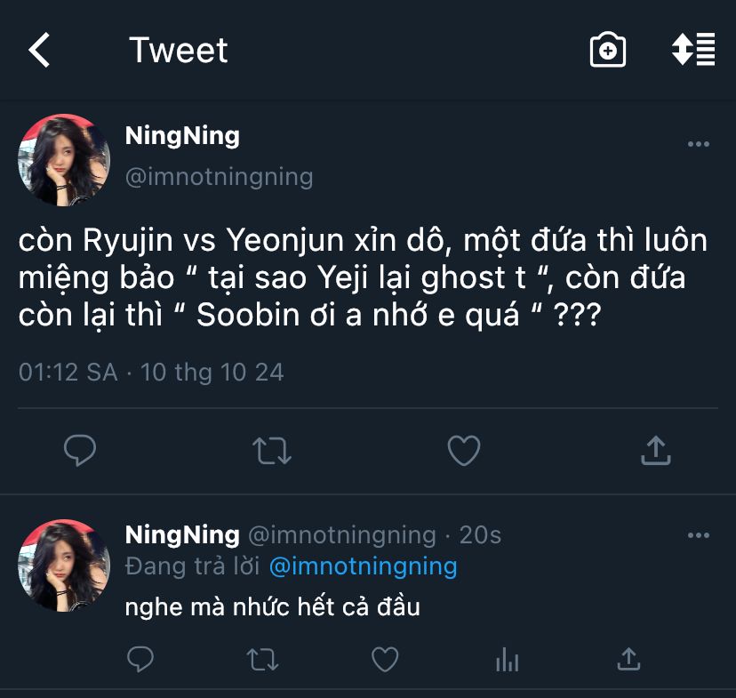Retweet the reply "nghe mà nhức hết cả đầu"
Screen dimensions: 736x698
coord(263,659)
